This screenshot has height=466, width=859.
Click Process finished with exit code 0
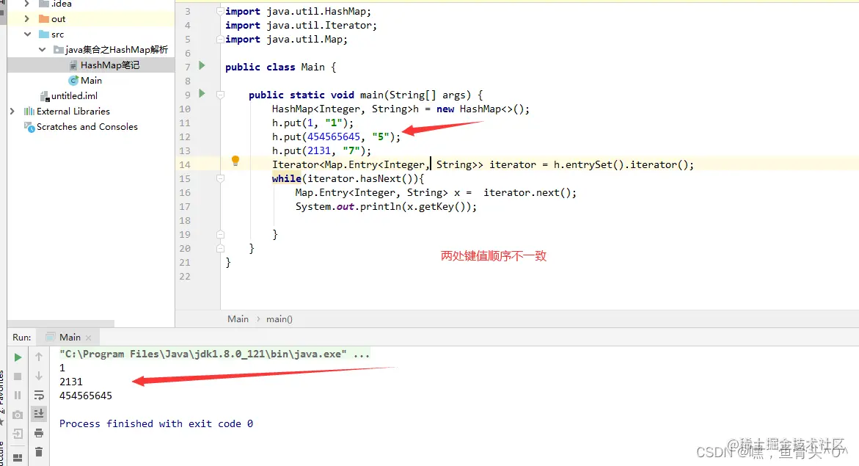(156, 423)
